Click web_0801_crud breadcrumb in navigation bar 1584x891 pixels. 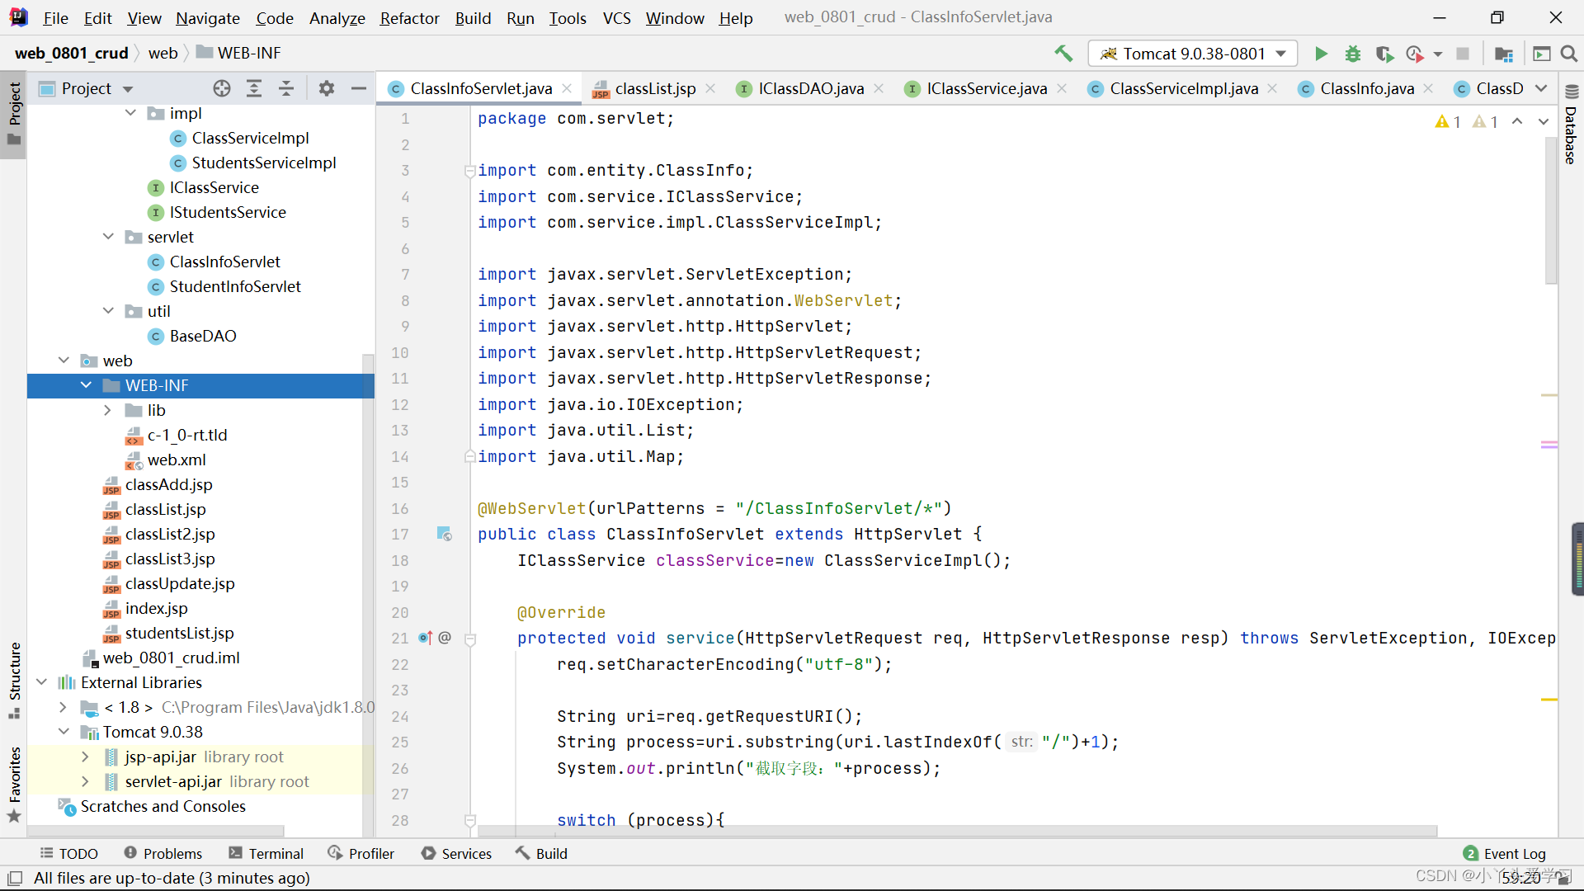click(71, 53)
